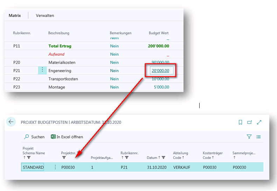
Task: Click Nein in the Montage row
Action: pos(114,87)
